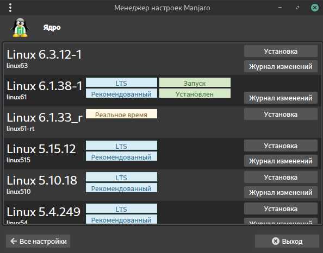
Task: Close the Manjaro settings manager window
Action: [x=314, y=8]
